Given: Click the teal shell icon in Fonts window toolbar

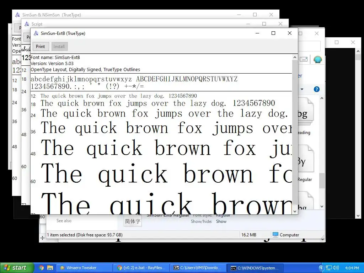Looking at the screenshot, I should [x=317, y=60].
